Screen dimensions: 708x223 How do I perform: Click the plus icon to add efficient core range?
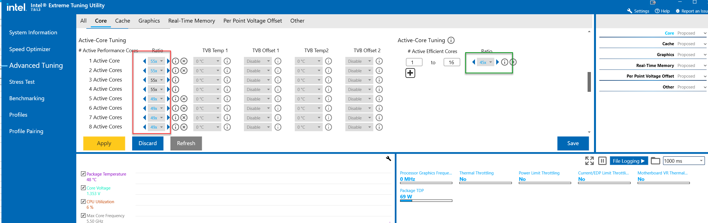pyautogui.click(x=410, y=73)
